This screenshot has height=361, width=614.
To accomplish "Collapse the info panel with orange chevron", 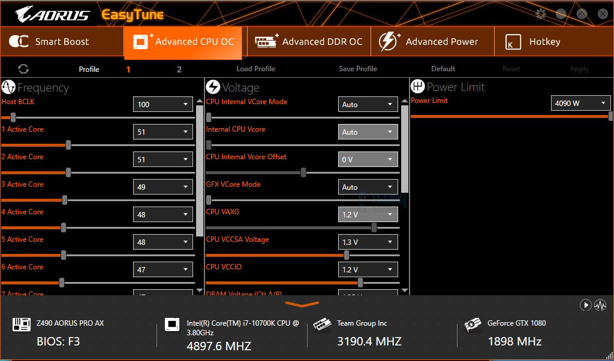I will (302, 304).
